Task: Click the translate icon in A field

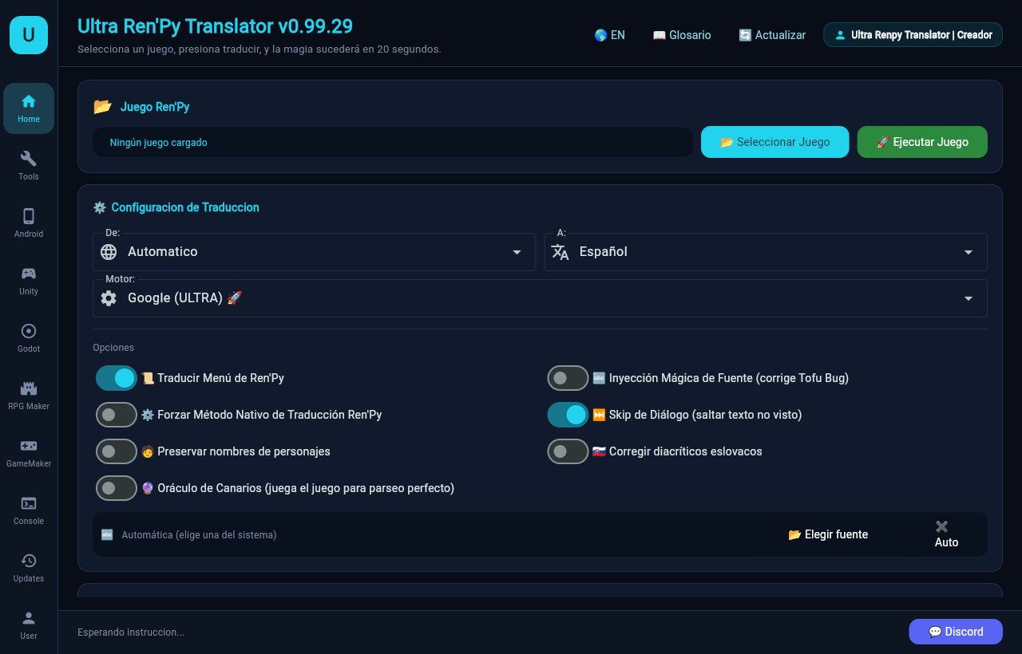Action: point(561,252)
